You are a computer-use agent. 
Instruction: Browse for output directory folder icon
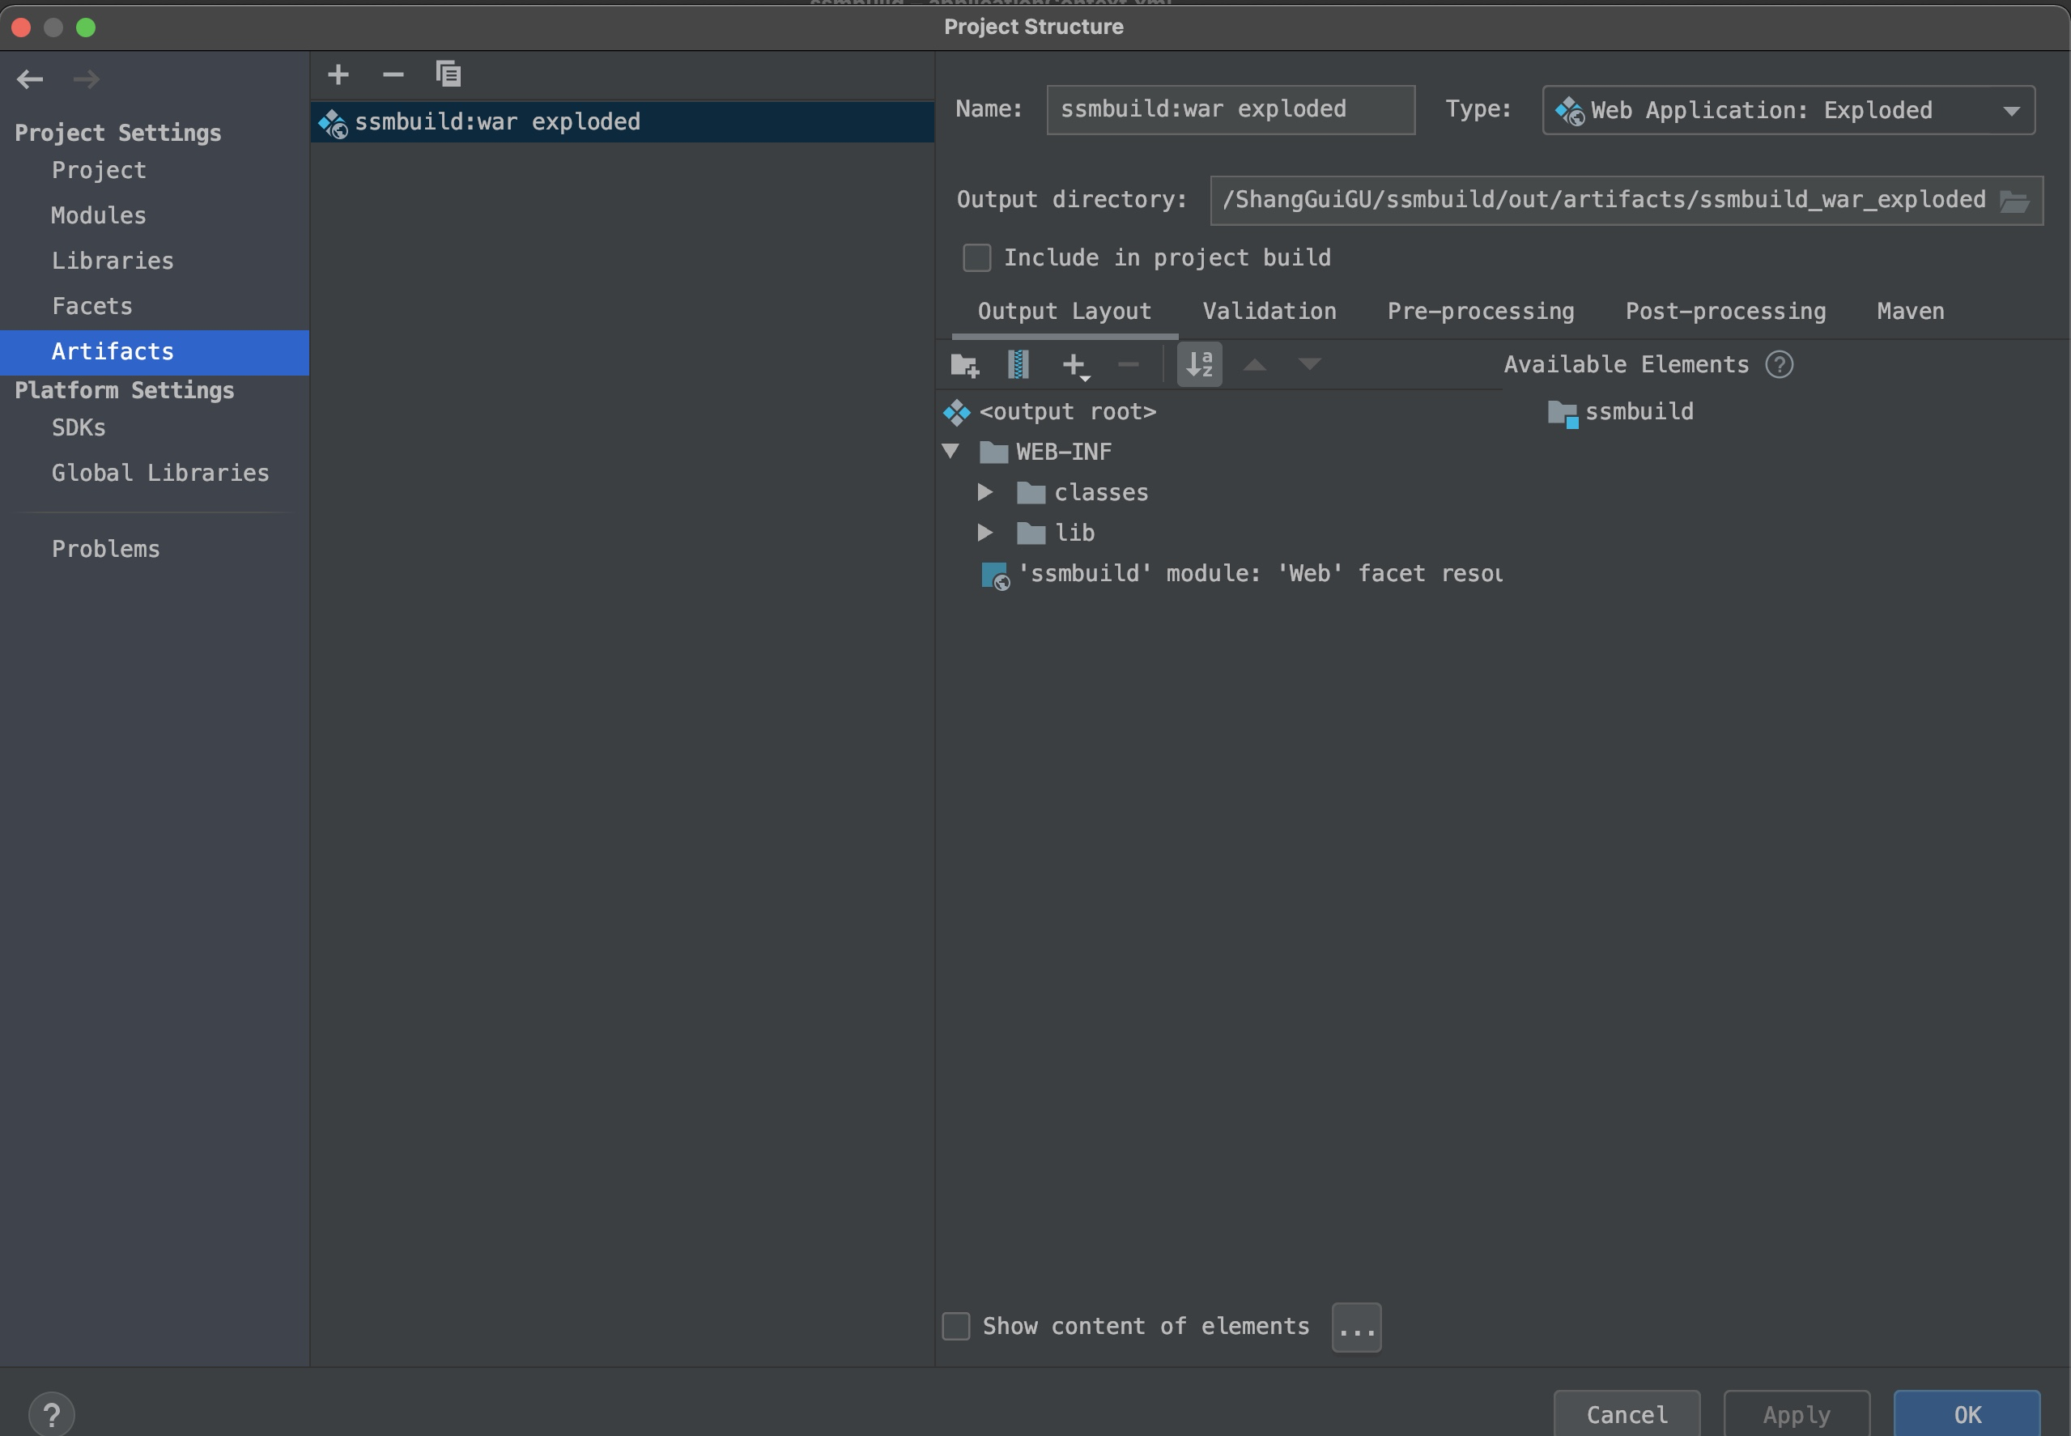point(2014,201)
